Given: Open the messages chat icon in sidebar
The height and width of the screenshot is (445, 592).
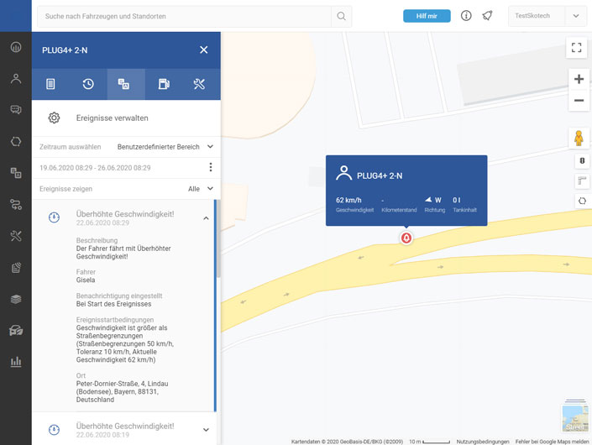Looking at the screenshot, I should (x=15, y=110).
